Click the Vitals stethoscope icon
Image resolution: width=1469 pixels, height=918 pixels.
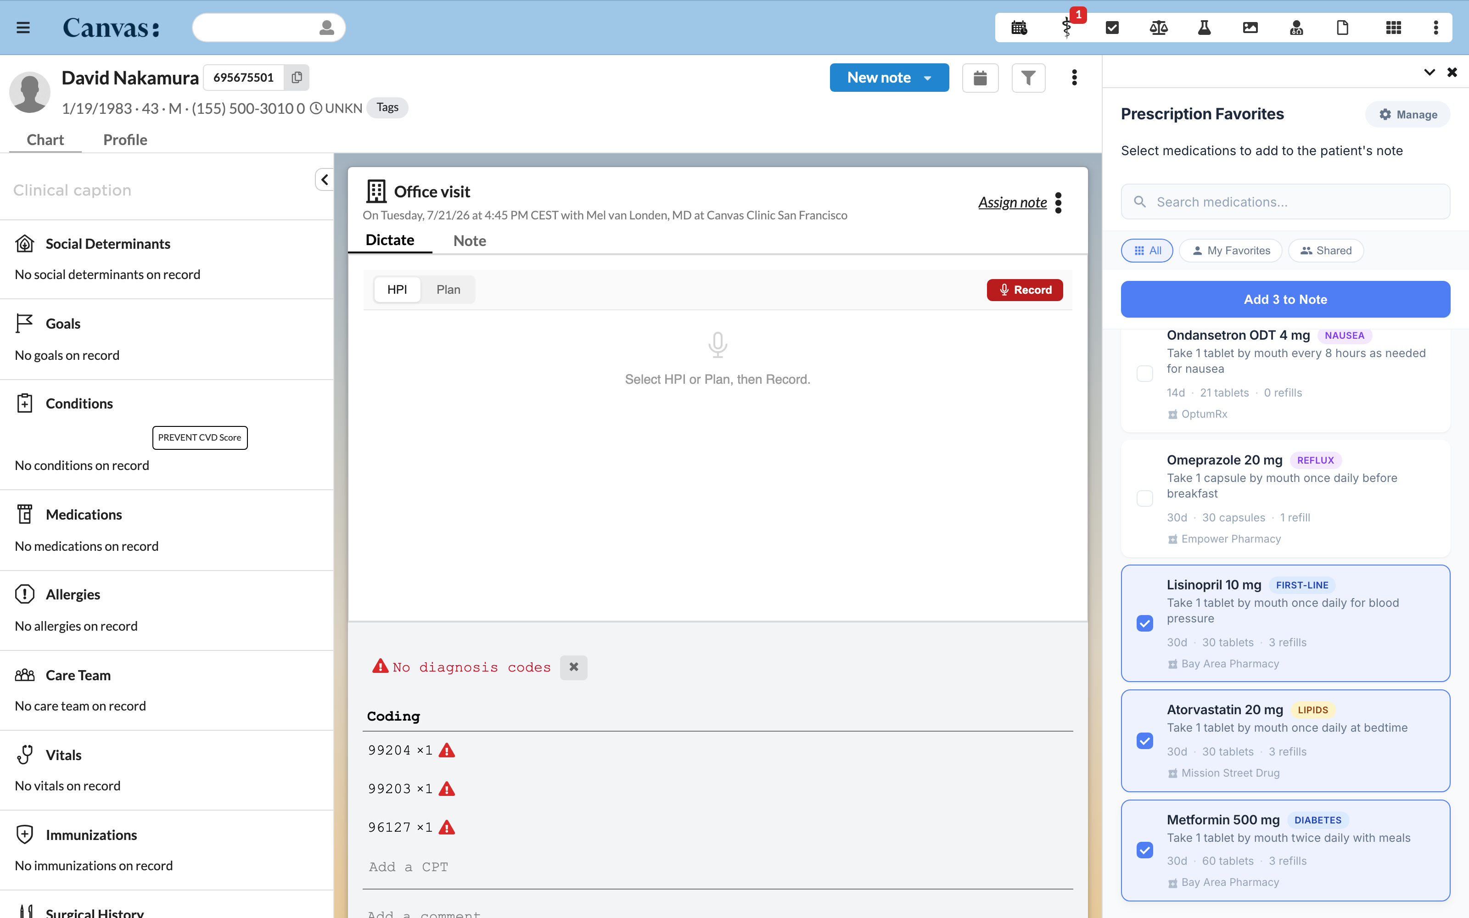point(24,755)
